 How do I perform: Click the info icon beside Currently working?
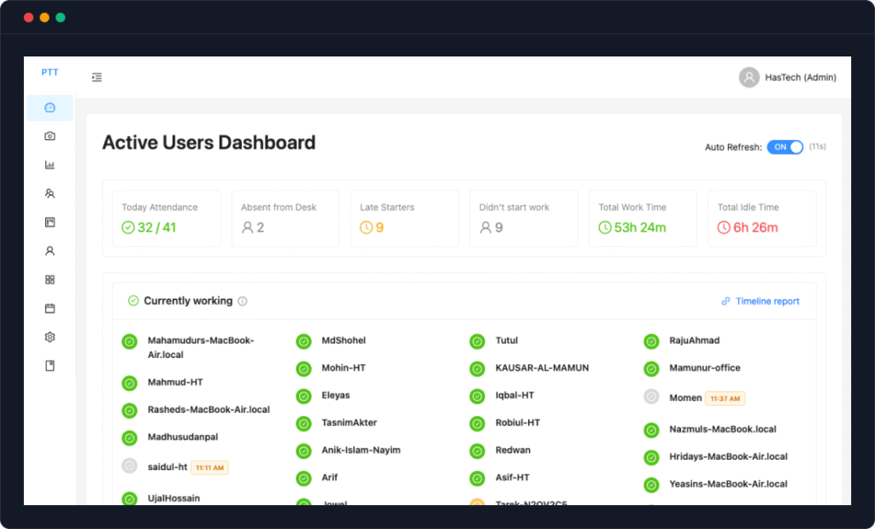point(243,302)
